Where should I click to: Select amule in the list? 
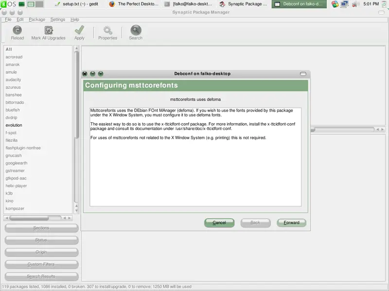[x=38, y=72]
